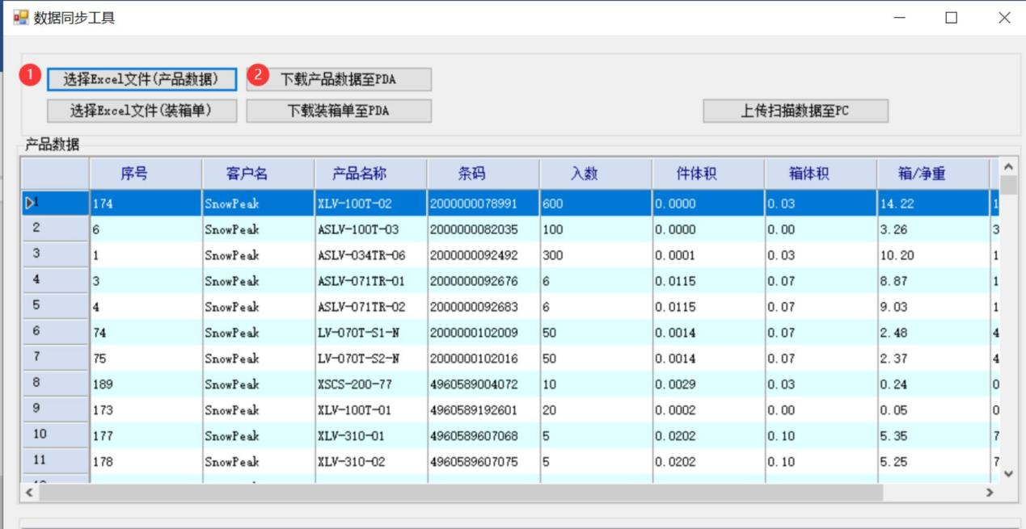Click the horizontal scrollbar right arrow

pyautogui.click(x=988, y=492)
